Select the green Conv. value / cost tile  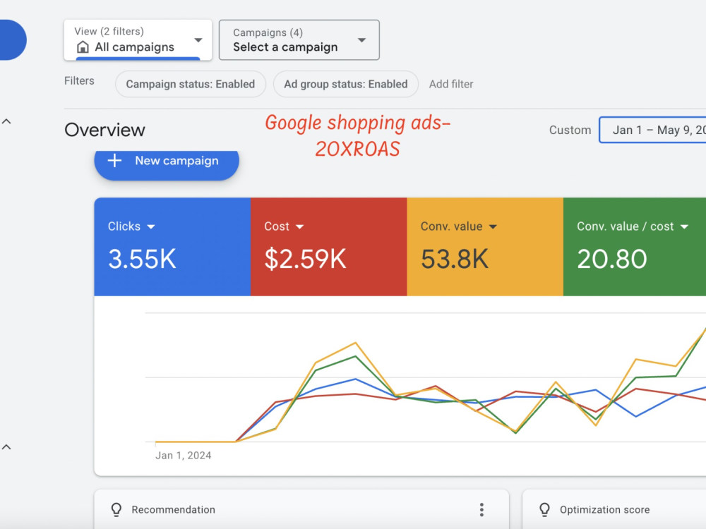point(635,246)
